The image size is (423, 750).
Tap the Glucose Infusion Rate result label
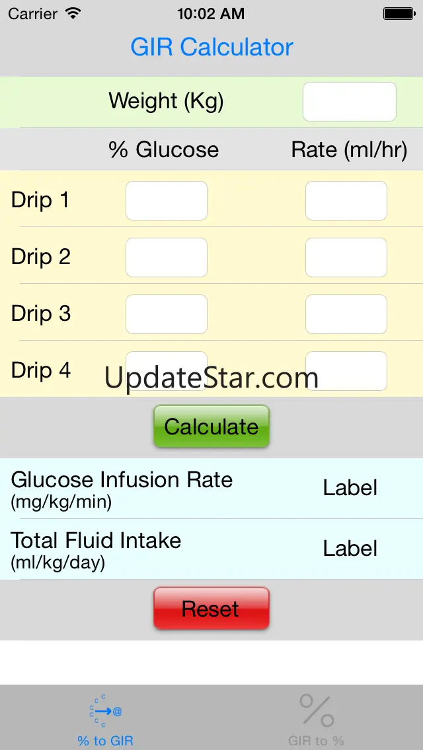(x=350, y=488)
